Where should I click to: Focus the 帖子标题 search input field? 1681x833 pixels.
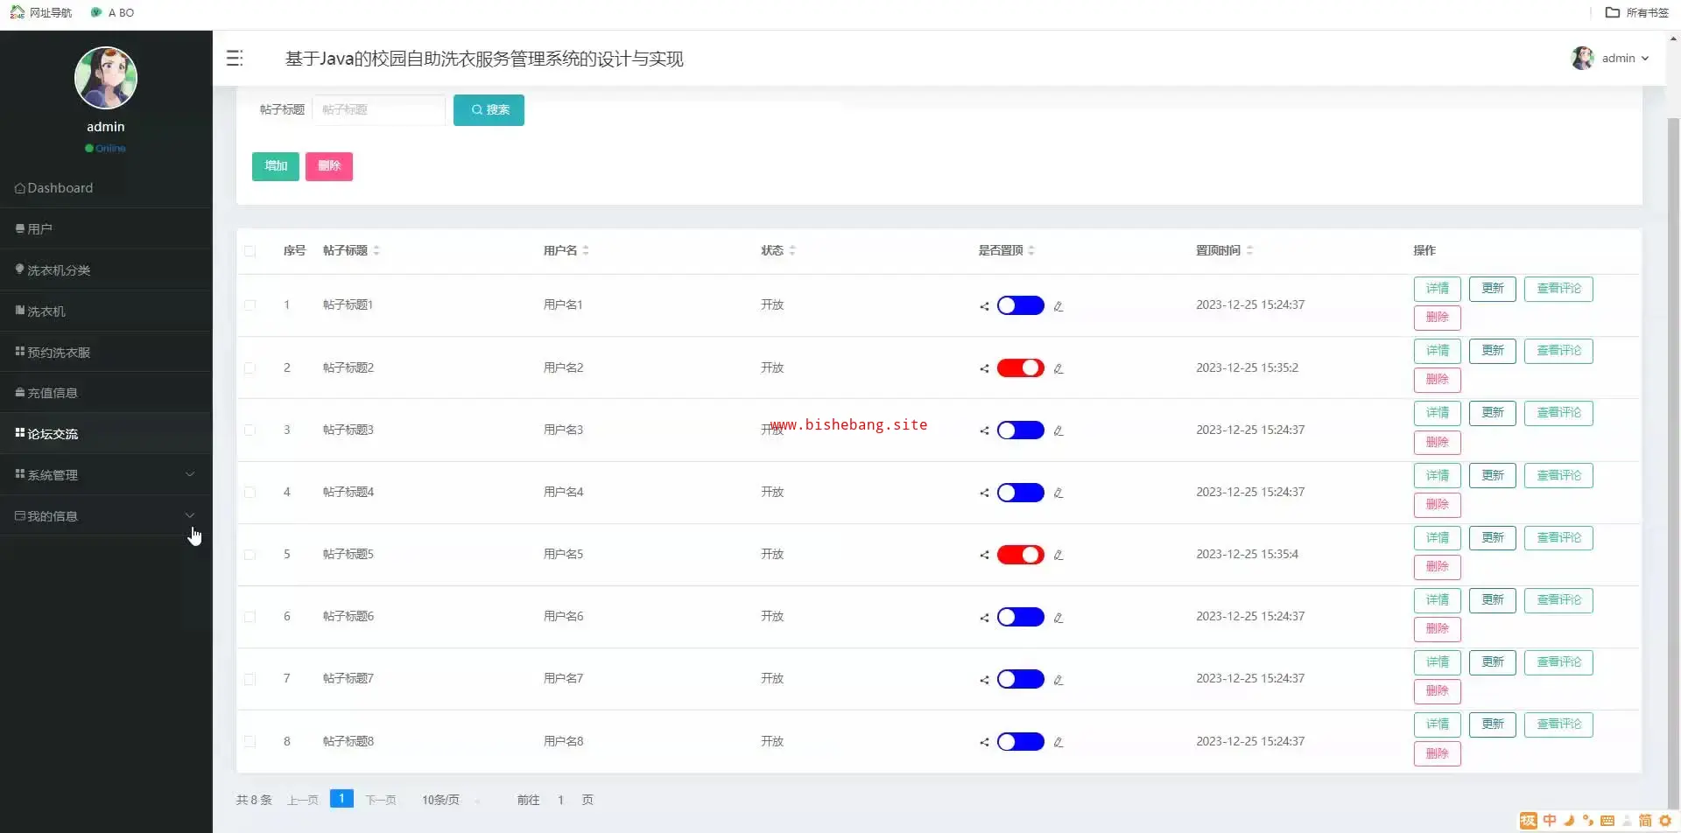click(379, 110)
